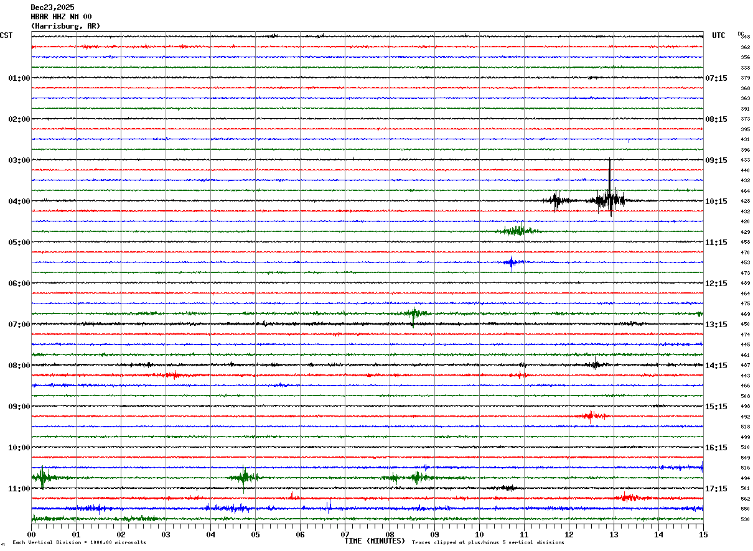Click the tall black spike near minute 13
The height and width of the screenshot is (551, 753).
point(610,187)
